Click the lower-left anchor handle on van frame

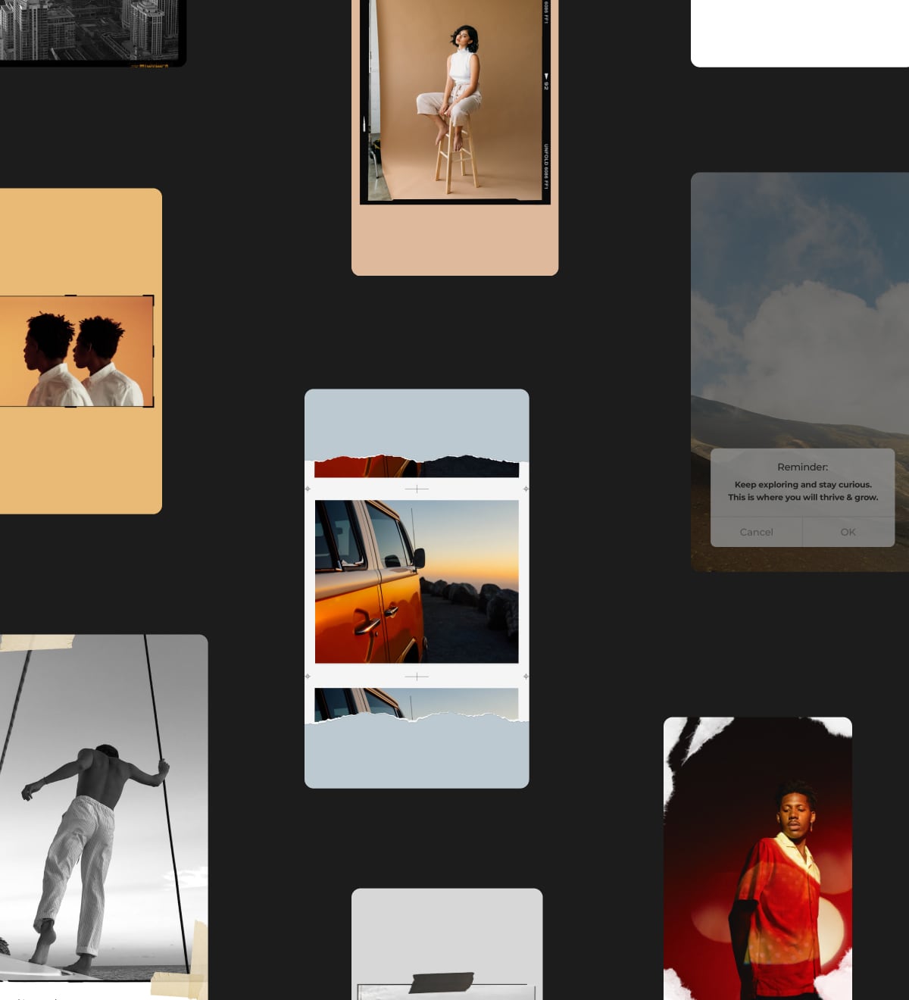pos(309,677)
